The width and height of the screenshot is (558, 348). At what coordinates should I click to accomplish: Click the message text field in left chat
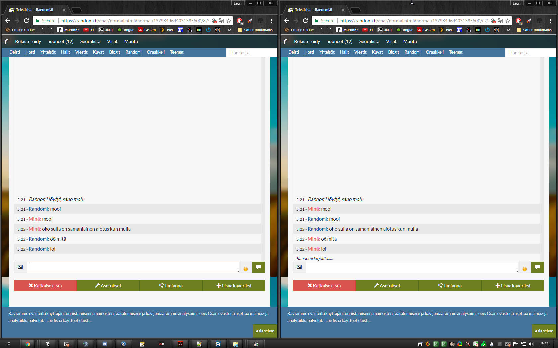point(133,267)
